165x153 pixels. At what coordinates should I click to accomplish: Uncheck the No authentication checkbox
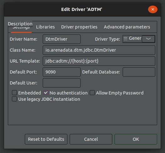(46, 93)
